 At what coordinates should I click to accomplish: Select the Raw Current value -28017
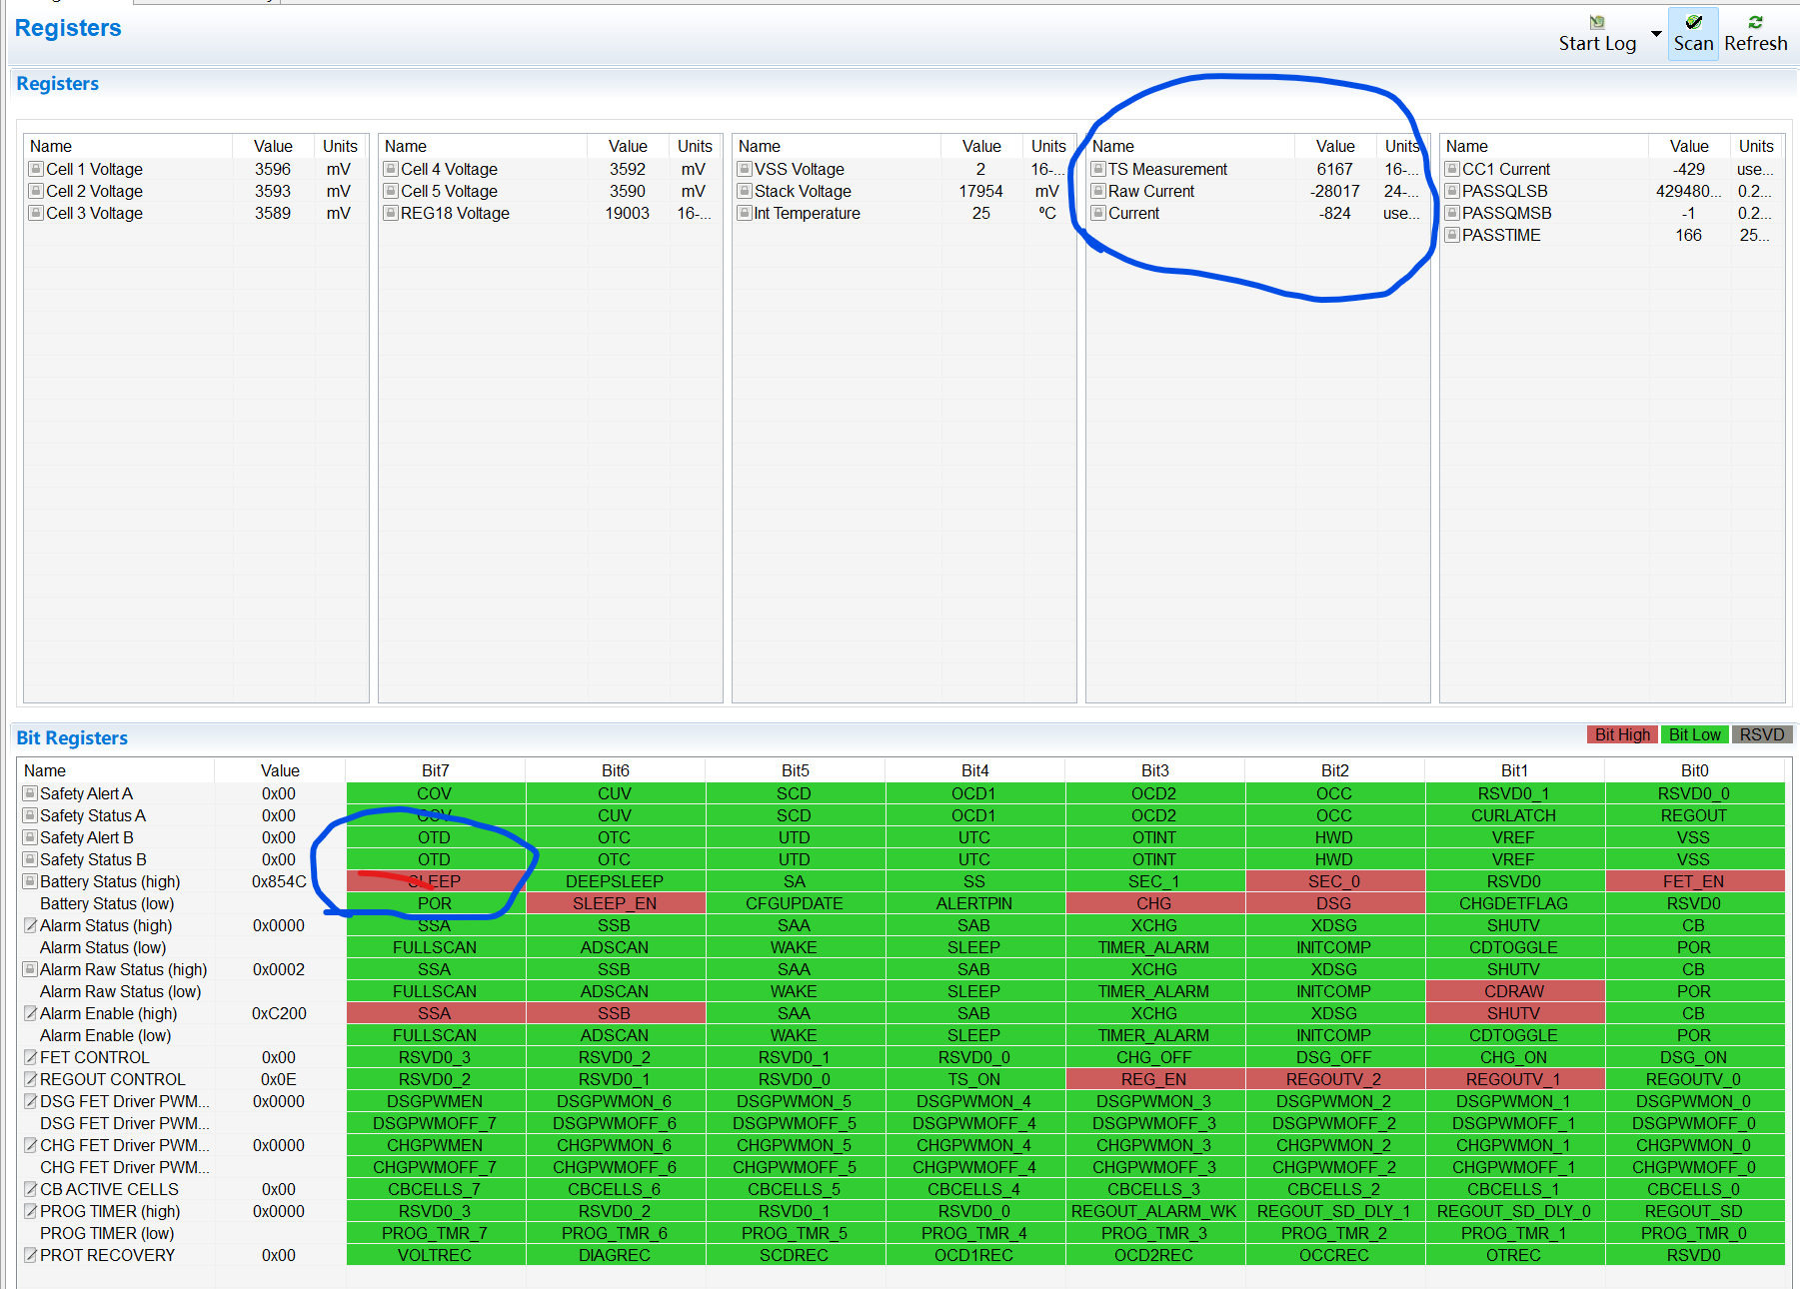point(1334,191)
